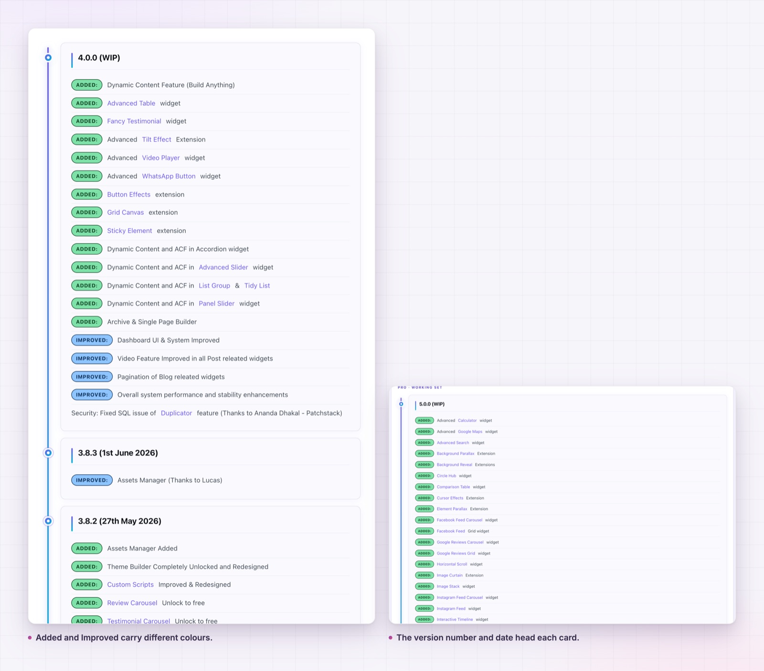
Task: Click the Custom Scripts link
Action: (x=130, y=585)
